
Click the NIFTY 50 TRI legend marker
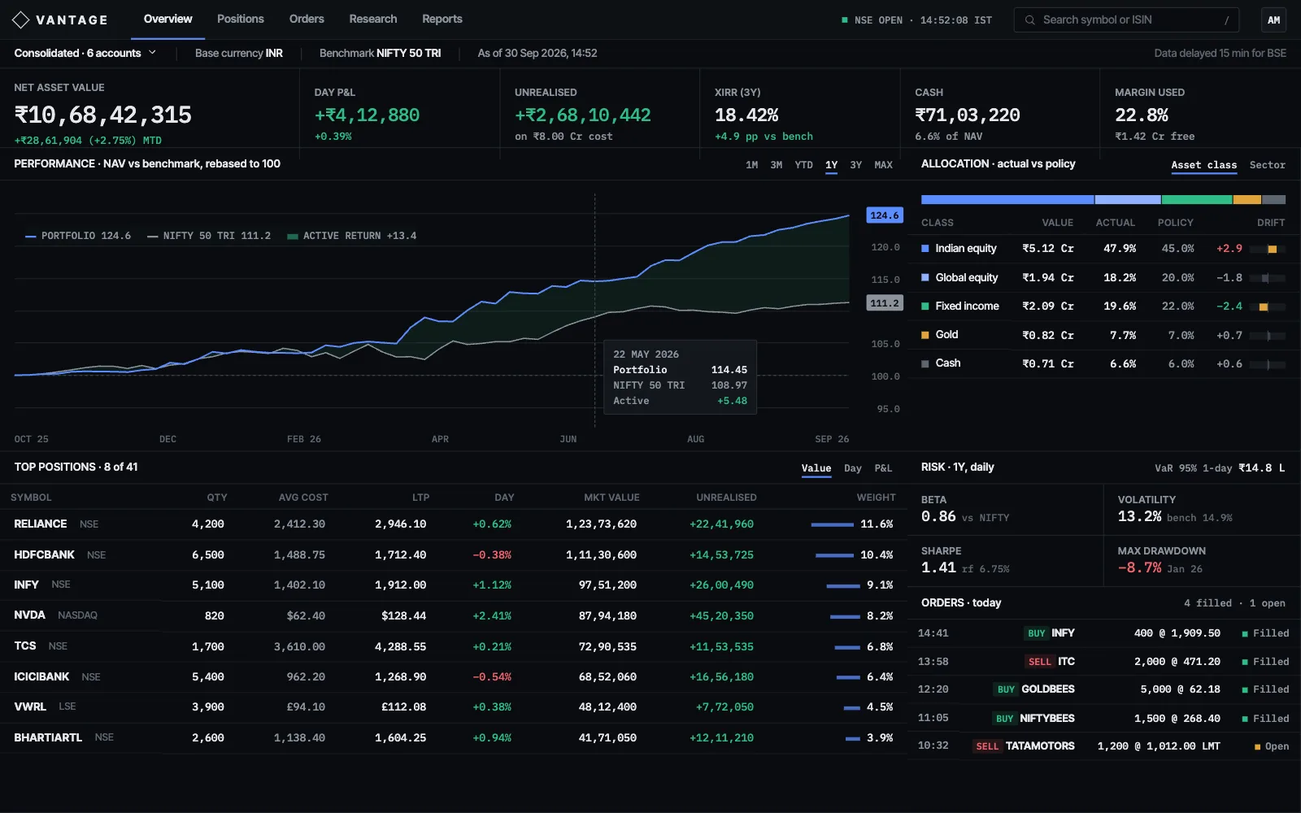point(153,237)
